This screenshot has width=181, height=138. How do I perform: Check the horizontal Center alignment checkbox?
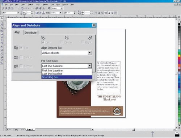[x=61, y=42]
